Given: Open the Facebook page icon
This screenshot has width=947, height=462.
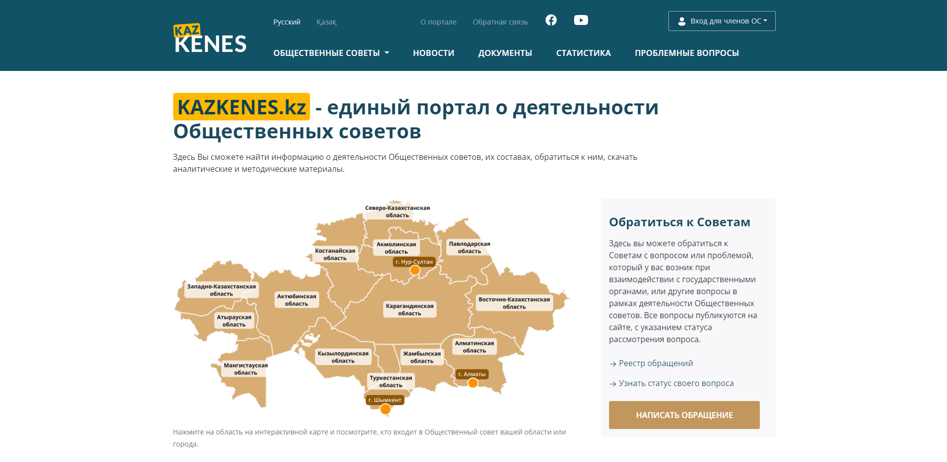Looking at the screenshot, I should (x=551, y=20).
